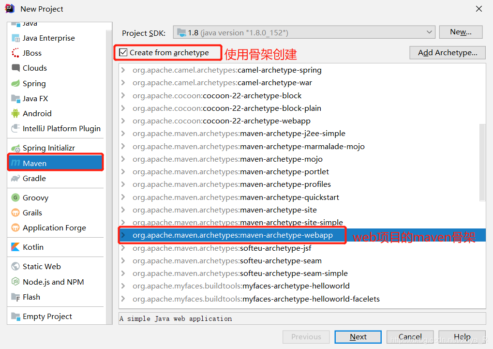Expand camel-archetype-spring node

point(123,70)
